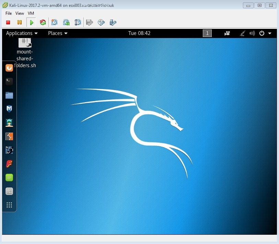Close the VMware console window
This screenshot has height=244, width=279.
coord(271,5)
